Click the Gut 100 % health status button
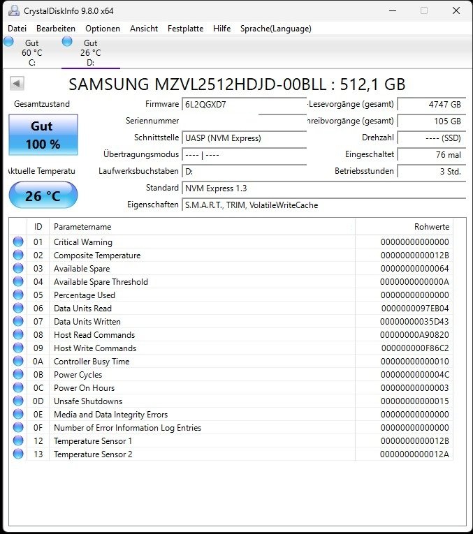The image size is (473, 534). click(43, 135)
